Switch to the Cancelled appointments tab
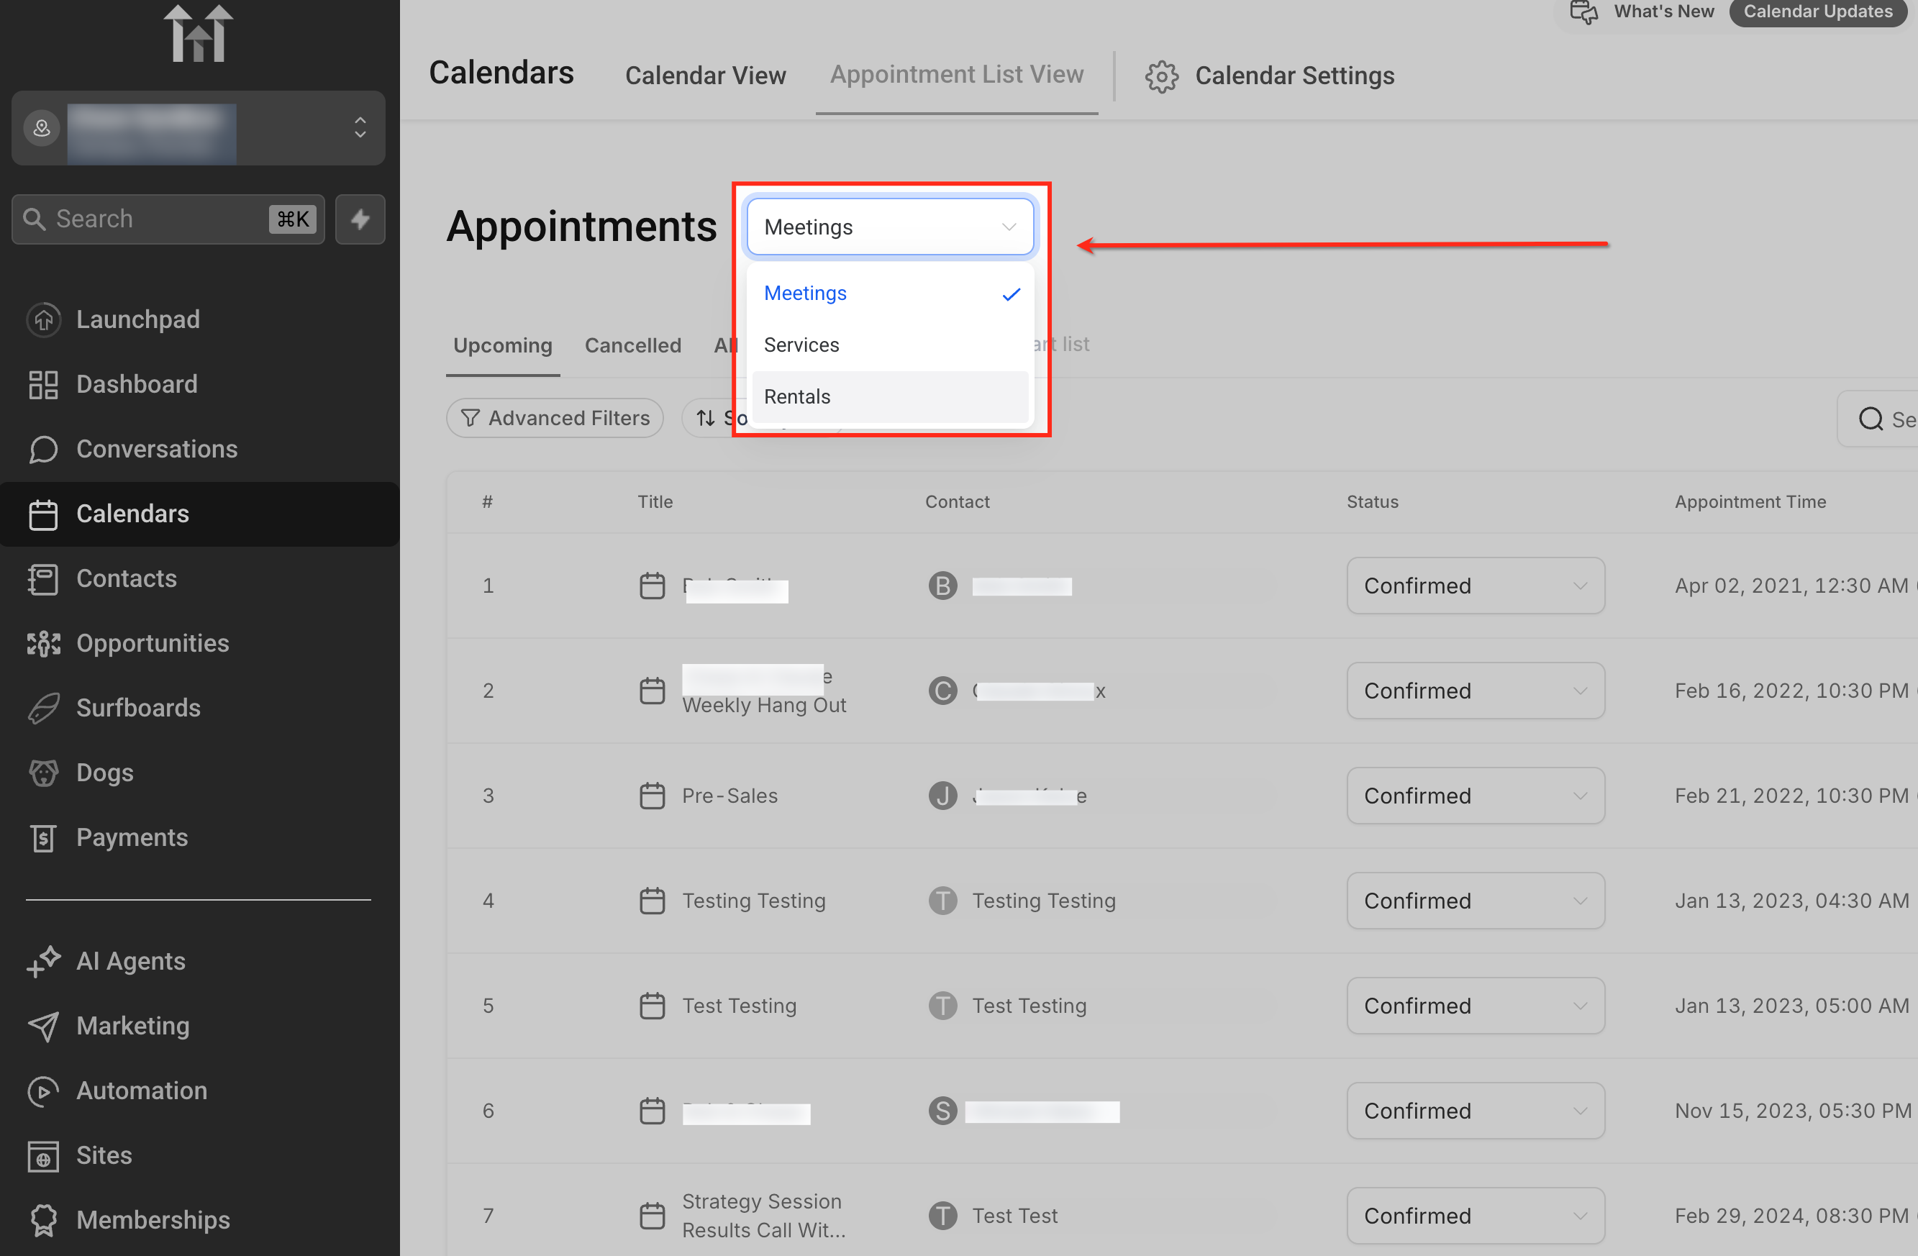The width and height of the screenshot is (1918, 1256). [632, 345]
